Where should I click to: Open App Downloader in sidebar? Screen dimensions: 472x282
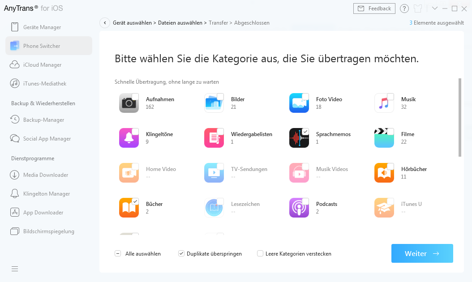point(49,213)
